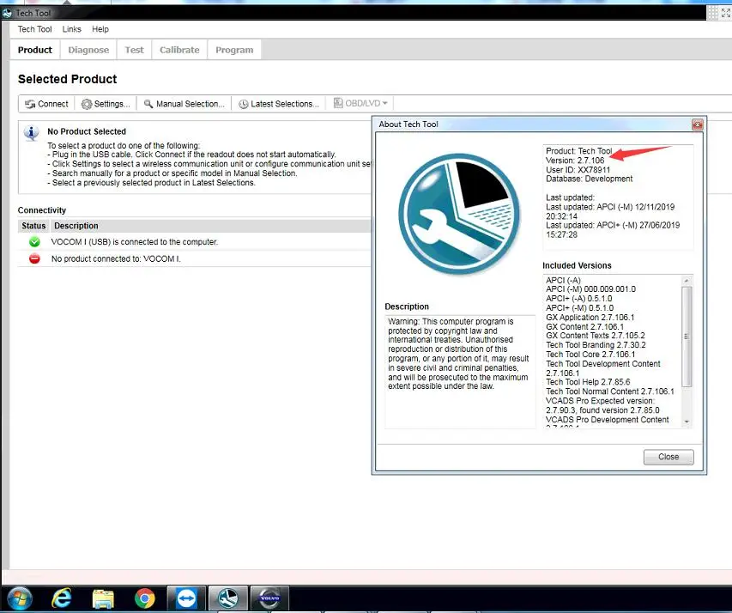This screenshot has width=732, height=613.
Task: Click 'User ID: XX78911' text
Action: click(578, 170)
